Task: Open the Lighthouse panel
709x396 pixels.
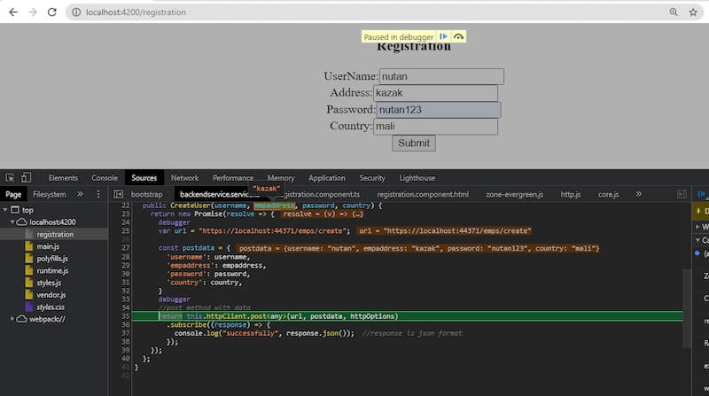Action: click(x=417, y=178)
